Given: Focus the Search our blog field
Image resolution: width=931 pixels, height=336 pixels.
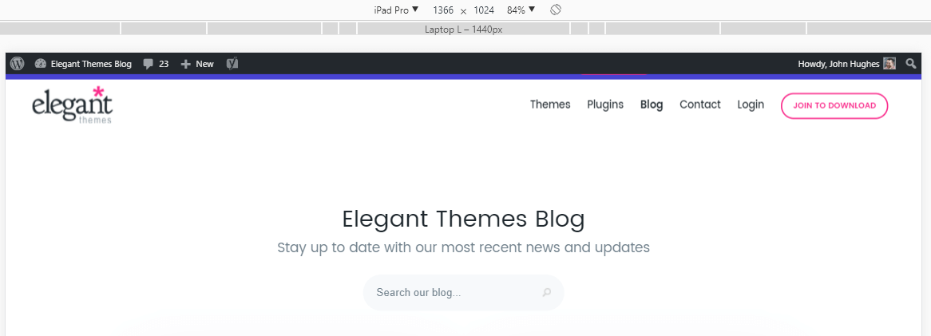Looking at the screenshot, I should 451,293.
